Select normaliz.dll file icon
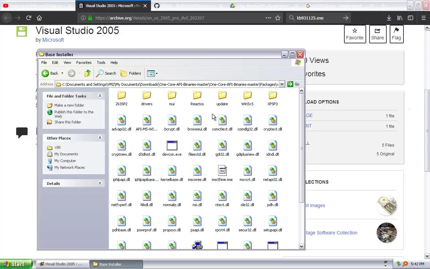 pyautogui.click(x=172, y=196)
